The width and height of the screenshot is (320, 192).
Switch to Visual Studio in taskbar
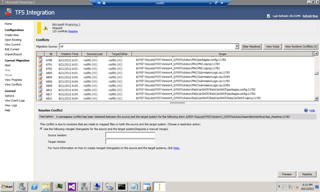click(72, 186)
